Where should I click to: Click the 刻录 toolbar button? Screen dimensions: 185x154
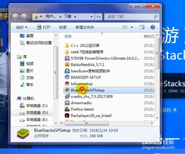point(63,27)
